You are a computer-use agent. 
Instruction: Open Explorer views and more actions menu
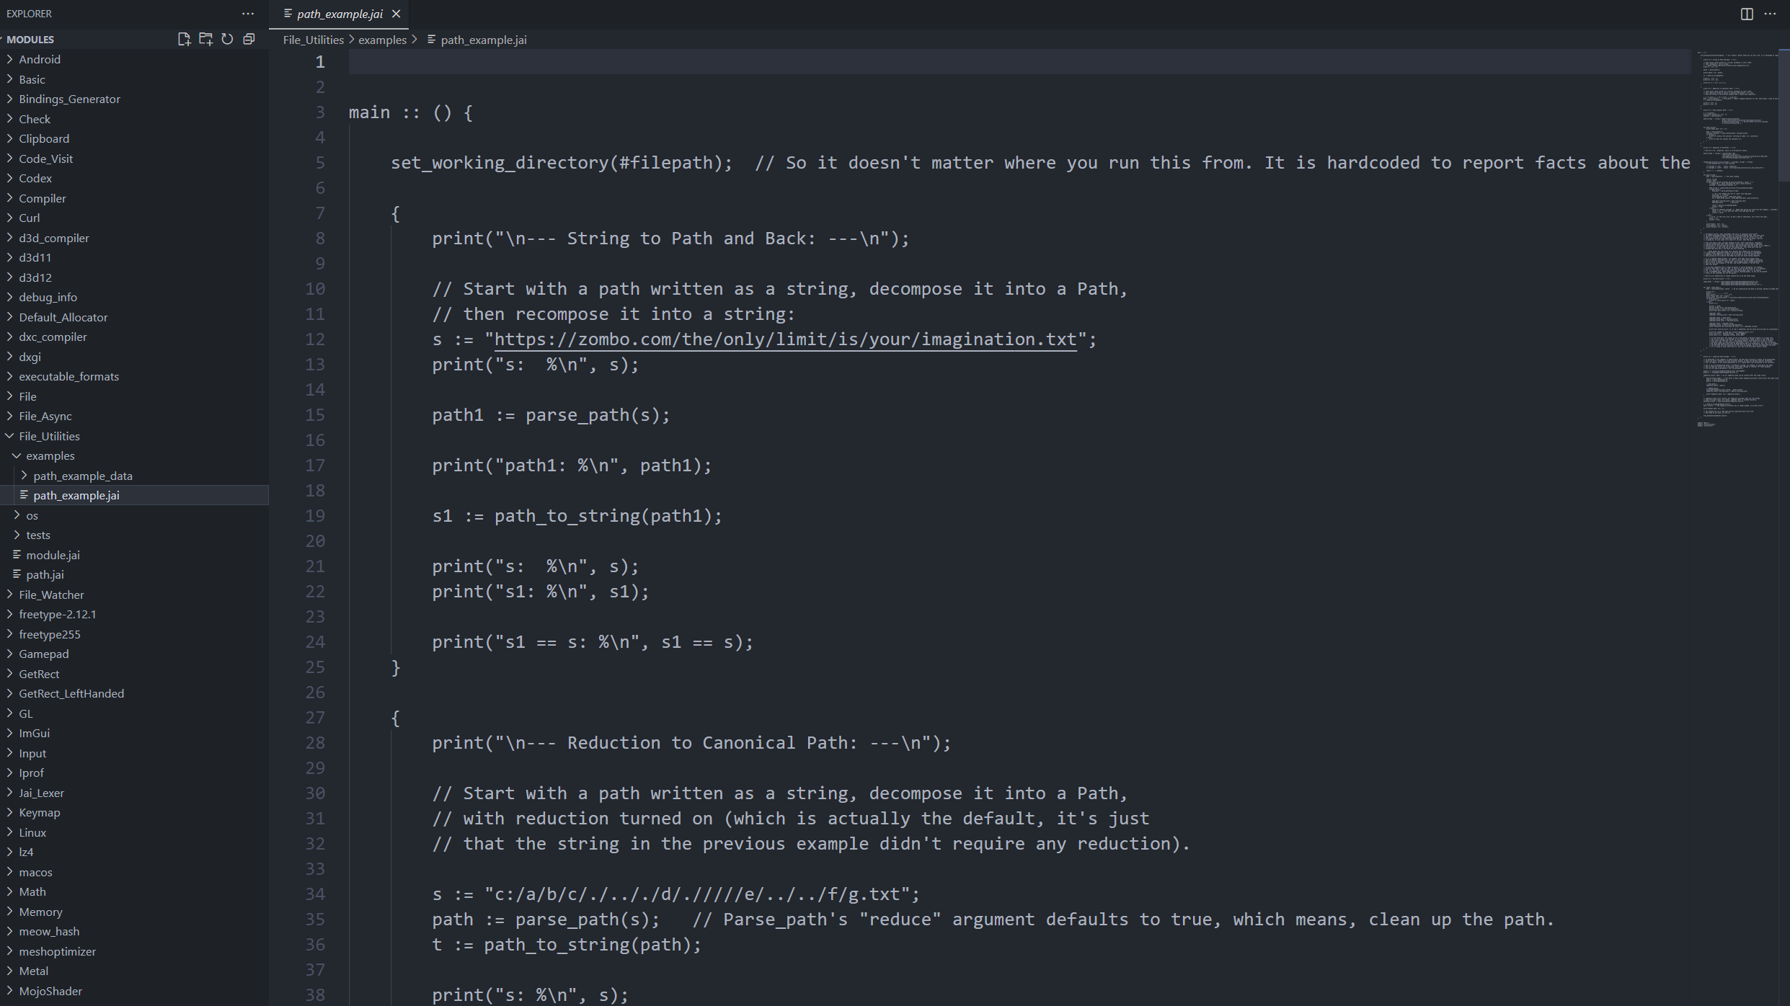pos(248,14)
